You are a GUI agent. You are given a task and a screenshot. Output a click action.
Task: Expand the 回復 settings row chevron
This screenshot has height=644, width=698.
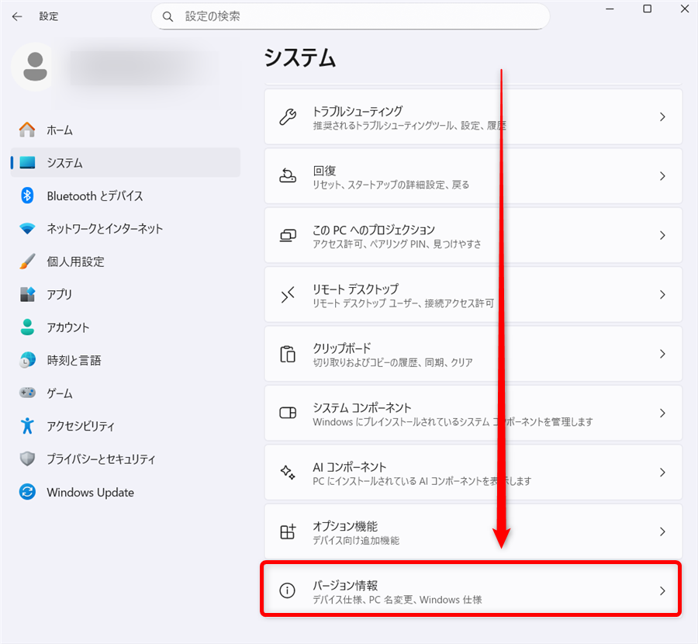[662, 176]
